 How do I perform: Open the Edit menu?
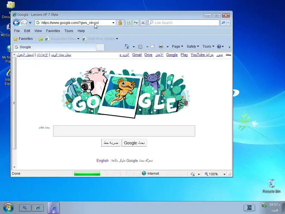tap(27, 31)
